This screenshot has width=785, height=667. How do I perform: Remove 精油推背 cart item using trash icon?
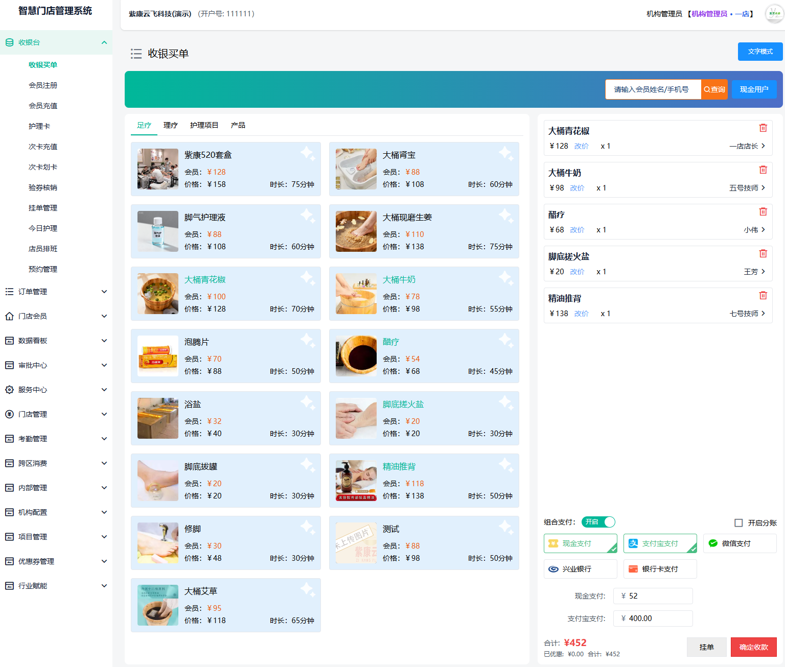pos(763,295)
